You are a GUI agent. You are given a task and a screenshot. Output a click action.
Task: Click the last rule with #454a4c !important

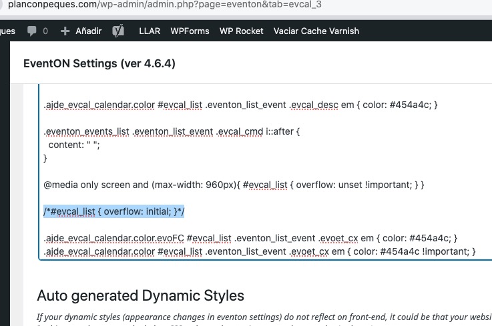260,252
